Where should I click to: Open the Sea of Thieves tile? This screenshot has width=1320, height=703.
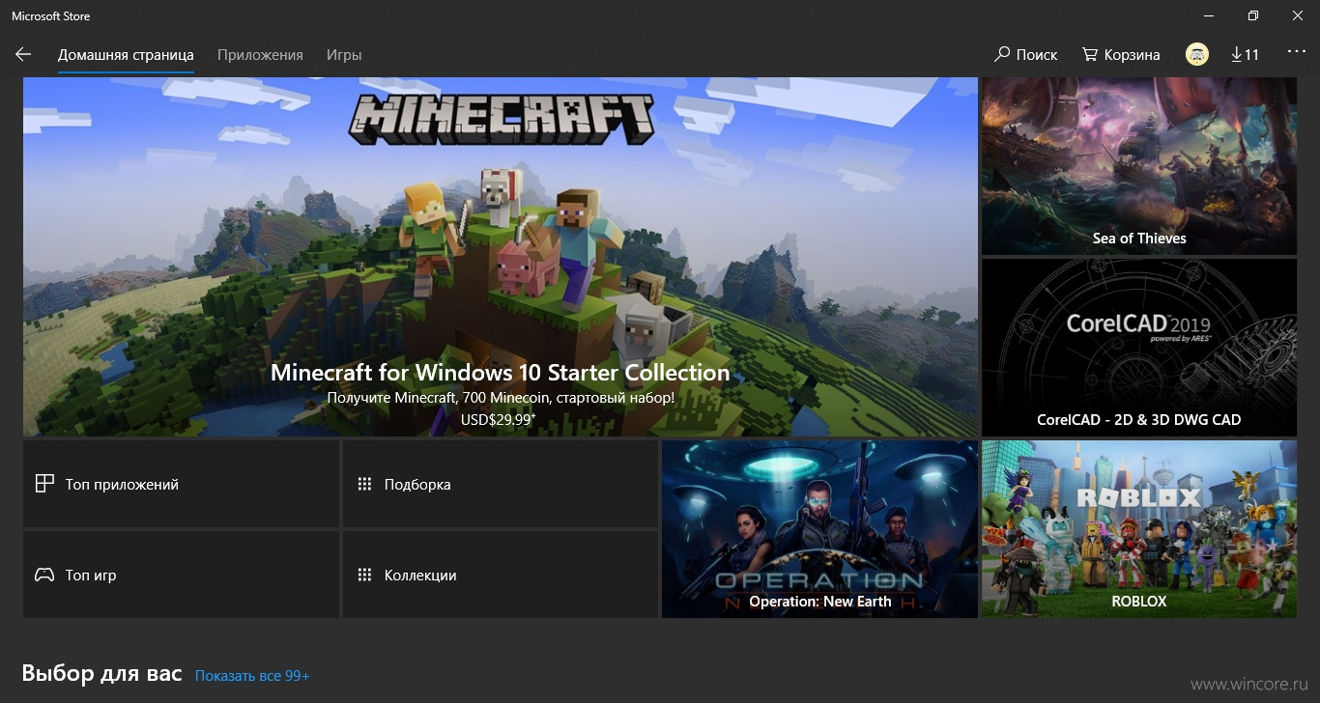pos(1139,166)
